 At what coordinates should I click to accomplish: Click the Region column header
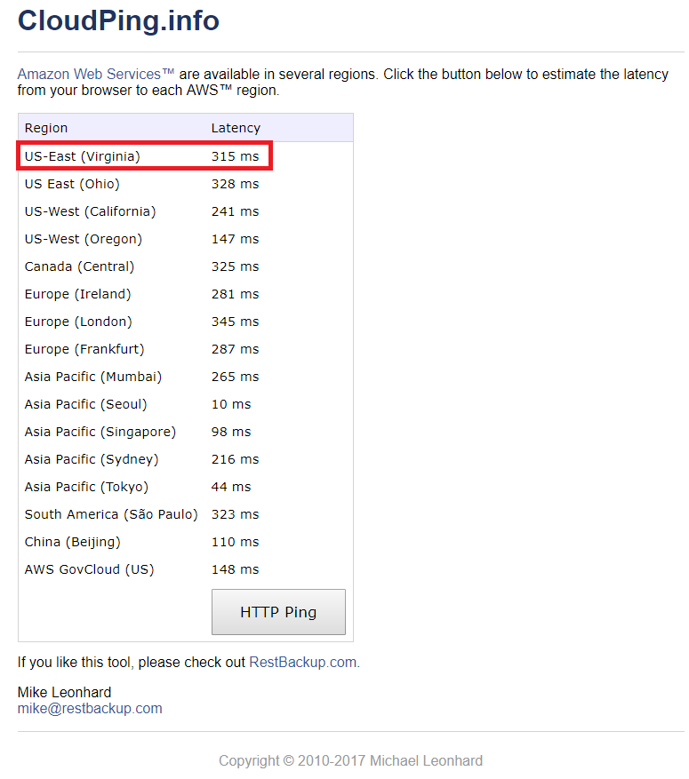[x=46, y=128]
